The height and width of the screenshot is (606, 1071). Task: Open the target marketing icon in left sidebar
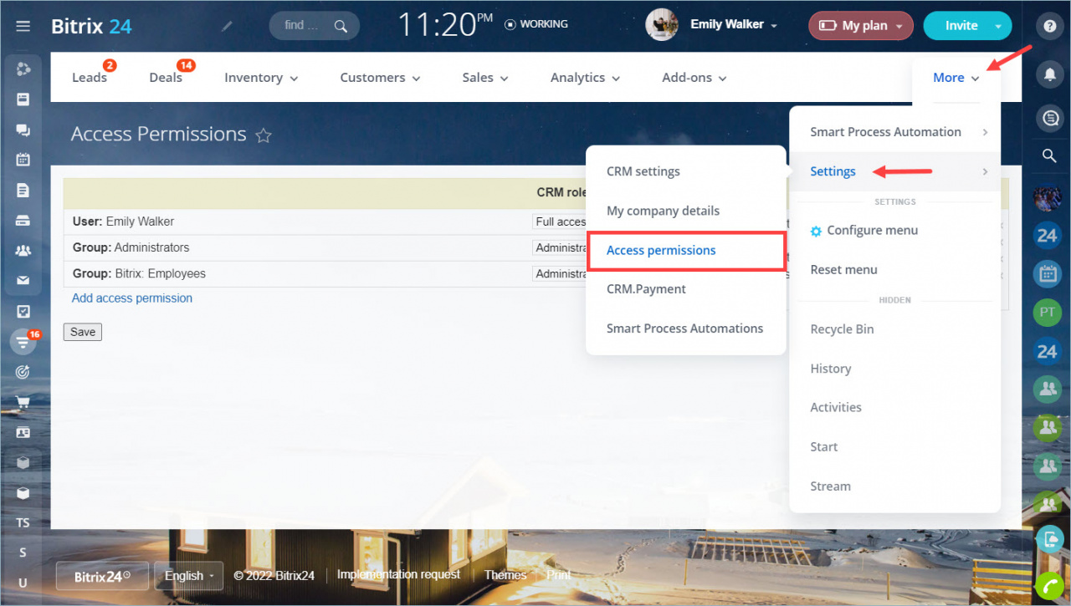(23, 372)
